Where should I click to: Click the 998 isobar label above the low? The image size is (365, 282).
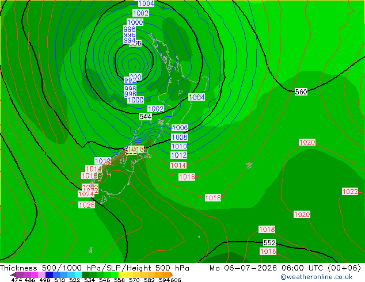click(130, 29)
